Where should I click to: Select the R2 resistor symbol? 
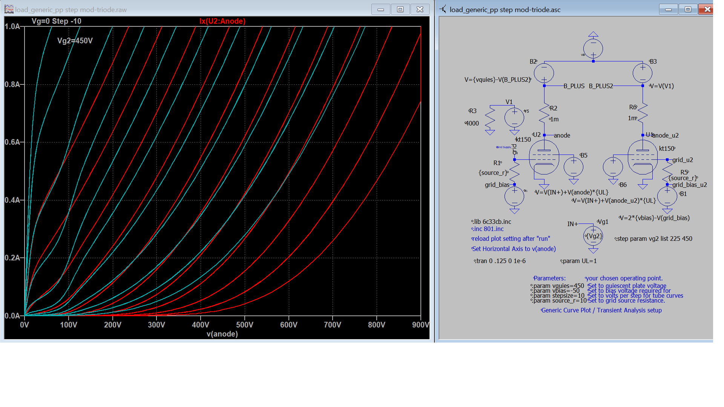pyautogui.click(x=544, y=113)
